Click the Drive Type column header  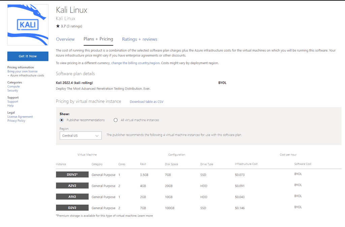pos(207,164)
